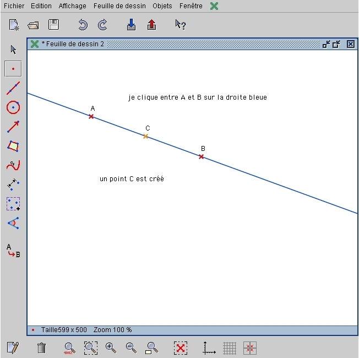Open the Affichage menu
The image size is (359, 358).
[72, 6]
